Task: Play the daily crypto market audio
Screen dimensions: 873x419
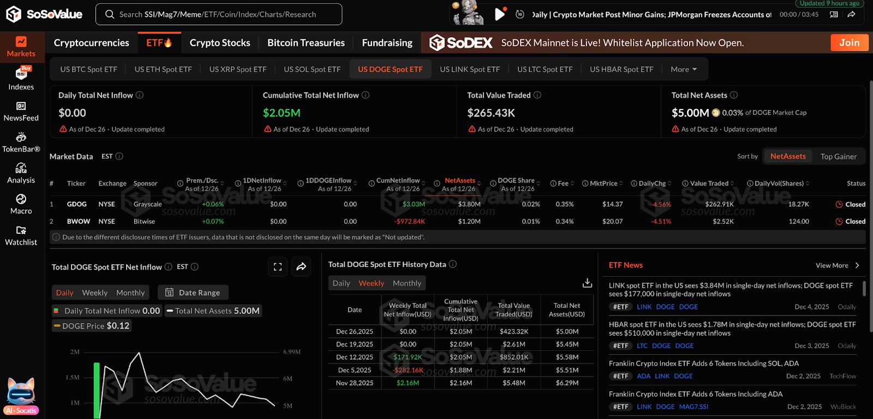Action: 499,15
